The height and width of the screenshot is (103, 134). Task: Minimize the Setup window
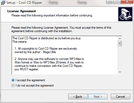coord(110,2)
